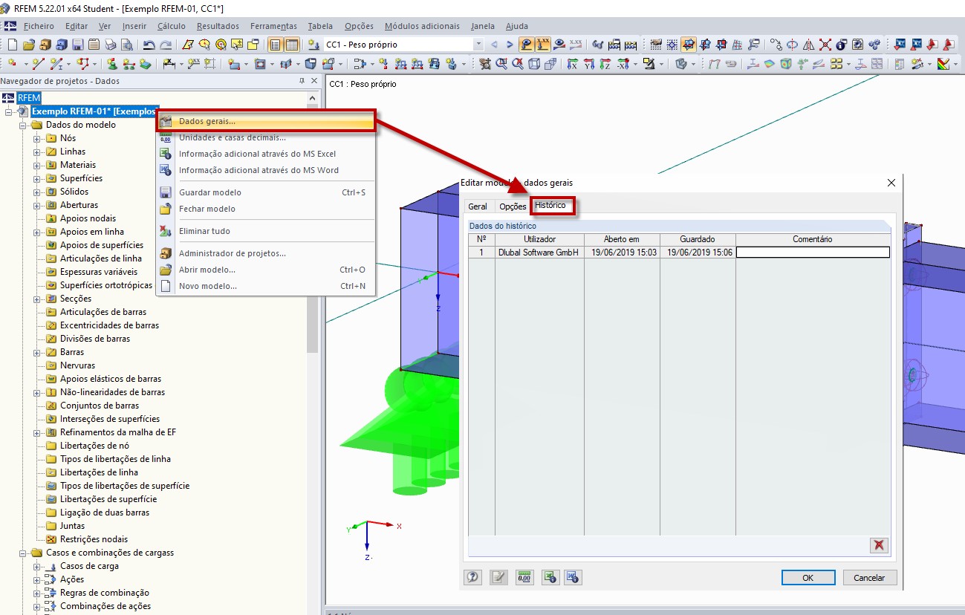The height and width of the screenshot is (615, 965).
Task: Select the Barras tree item
Action: point(72,352)
